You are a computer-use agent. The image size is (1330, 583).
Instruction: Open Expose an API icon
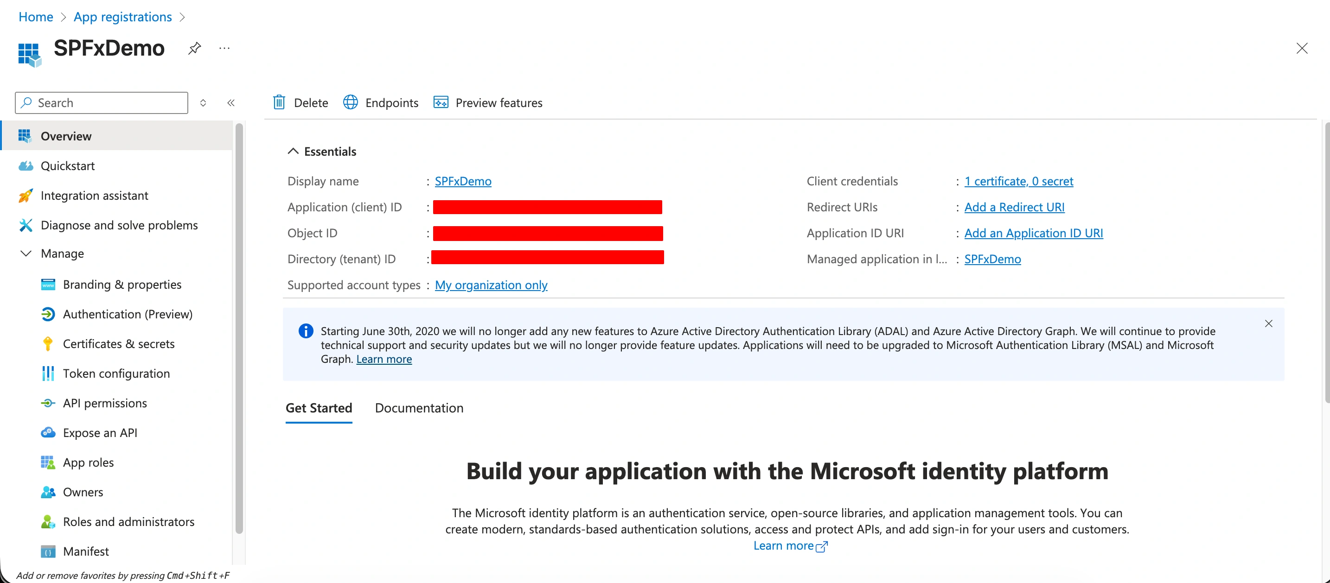tap(48, 433)
